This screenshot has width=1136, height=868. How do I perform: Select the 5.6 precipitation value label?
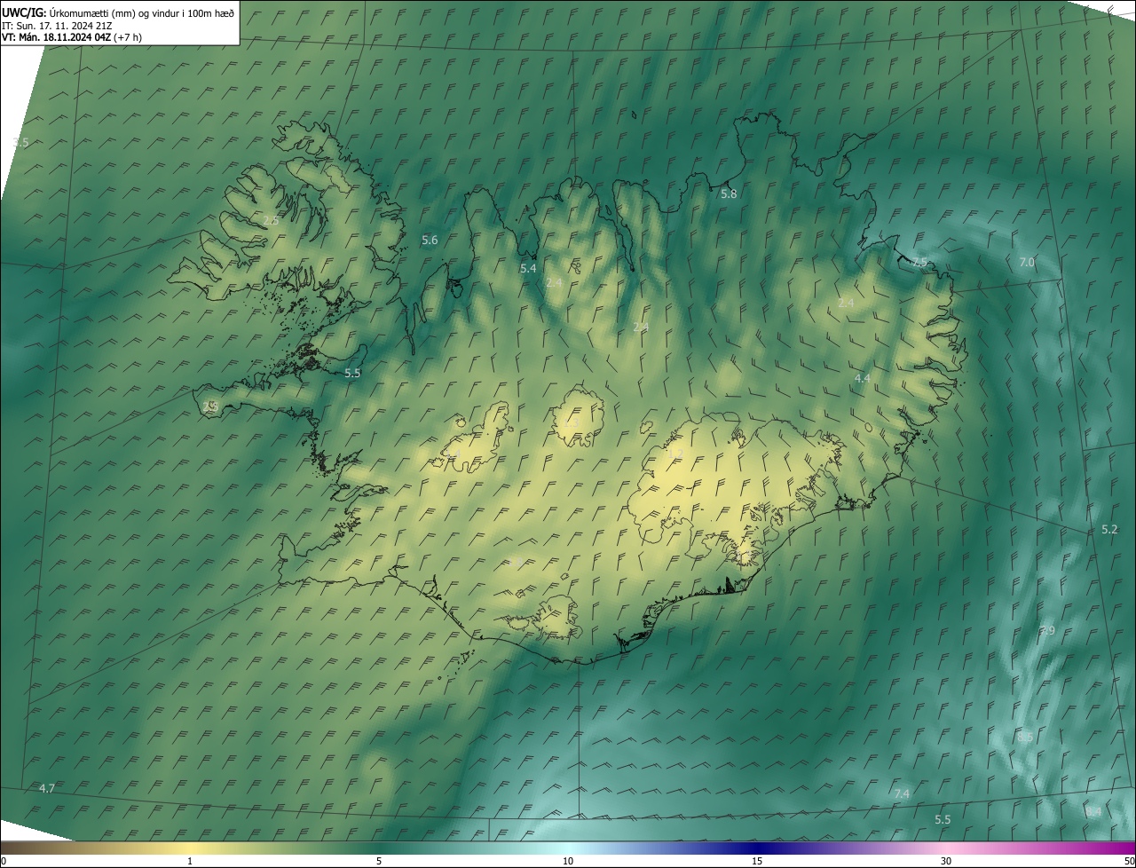[430, 241]
